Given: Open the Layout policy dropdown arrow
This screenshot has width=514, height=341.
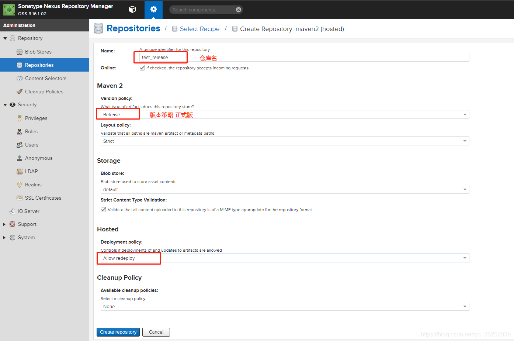Looking at the screenshot, I should pos(465,141).
